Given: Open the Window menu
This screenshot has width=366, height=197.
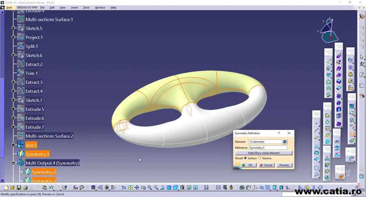Looking at the screenshot, I should tap(100, 8).
